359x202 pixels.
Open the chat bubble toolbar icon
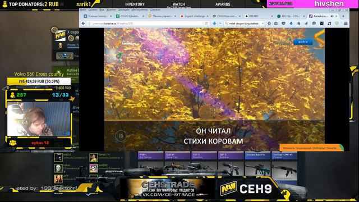tap(314, 24)
